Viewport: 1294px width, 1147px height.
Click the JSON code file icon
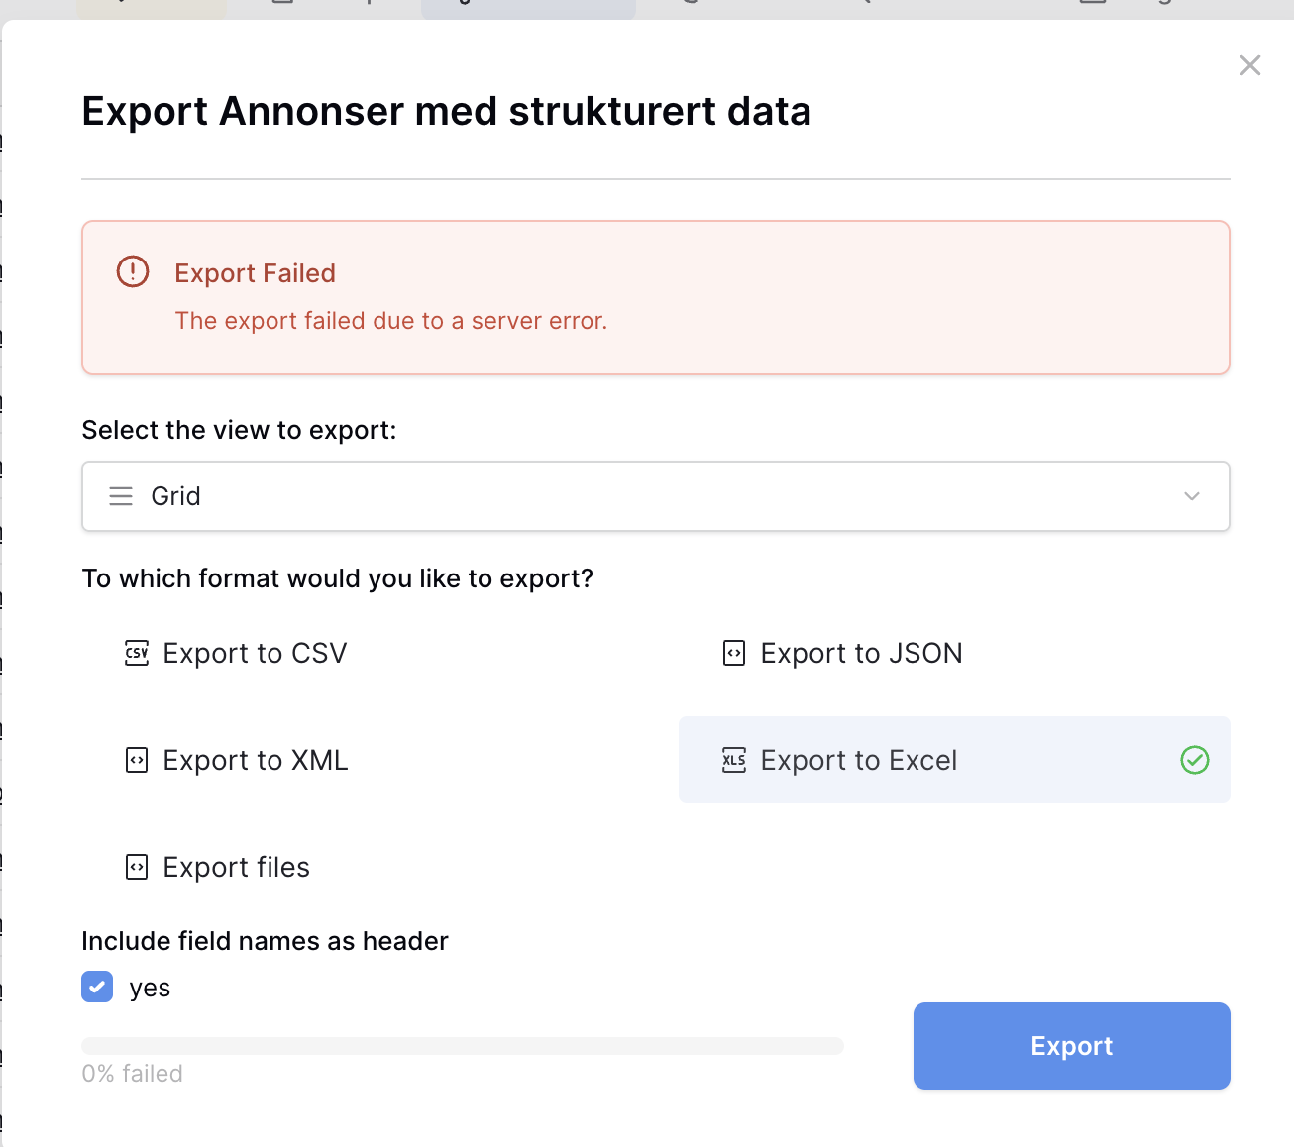[x=734, y=654]
